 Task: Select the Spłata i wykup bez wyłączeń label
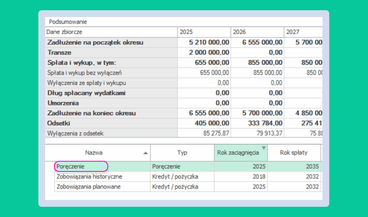(85, 73)
